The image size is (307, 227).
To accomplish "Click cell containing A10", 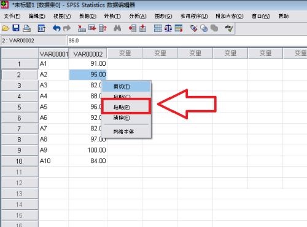I will [x=53, y=161].
